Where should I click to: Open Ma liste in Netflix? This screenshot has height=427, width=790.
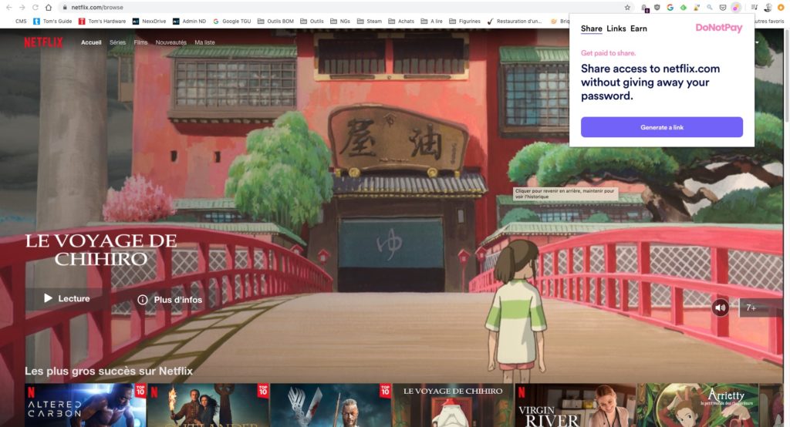[204, 42]
